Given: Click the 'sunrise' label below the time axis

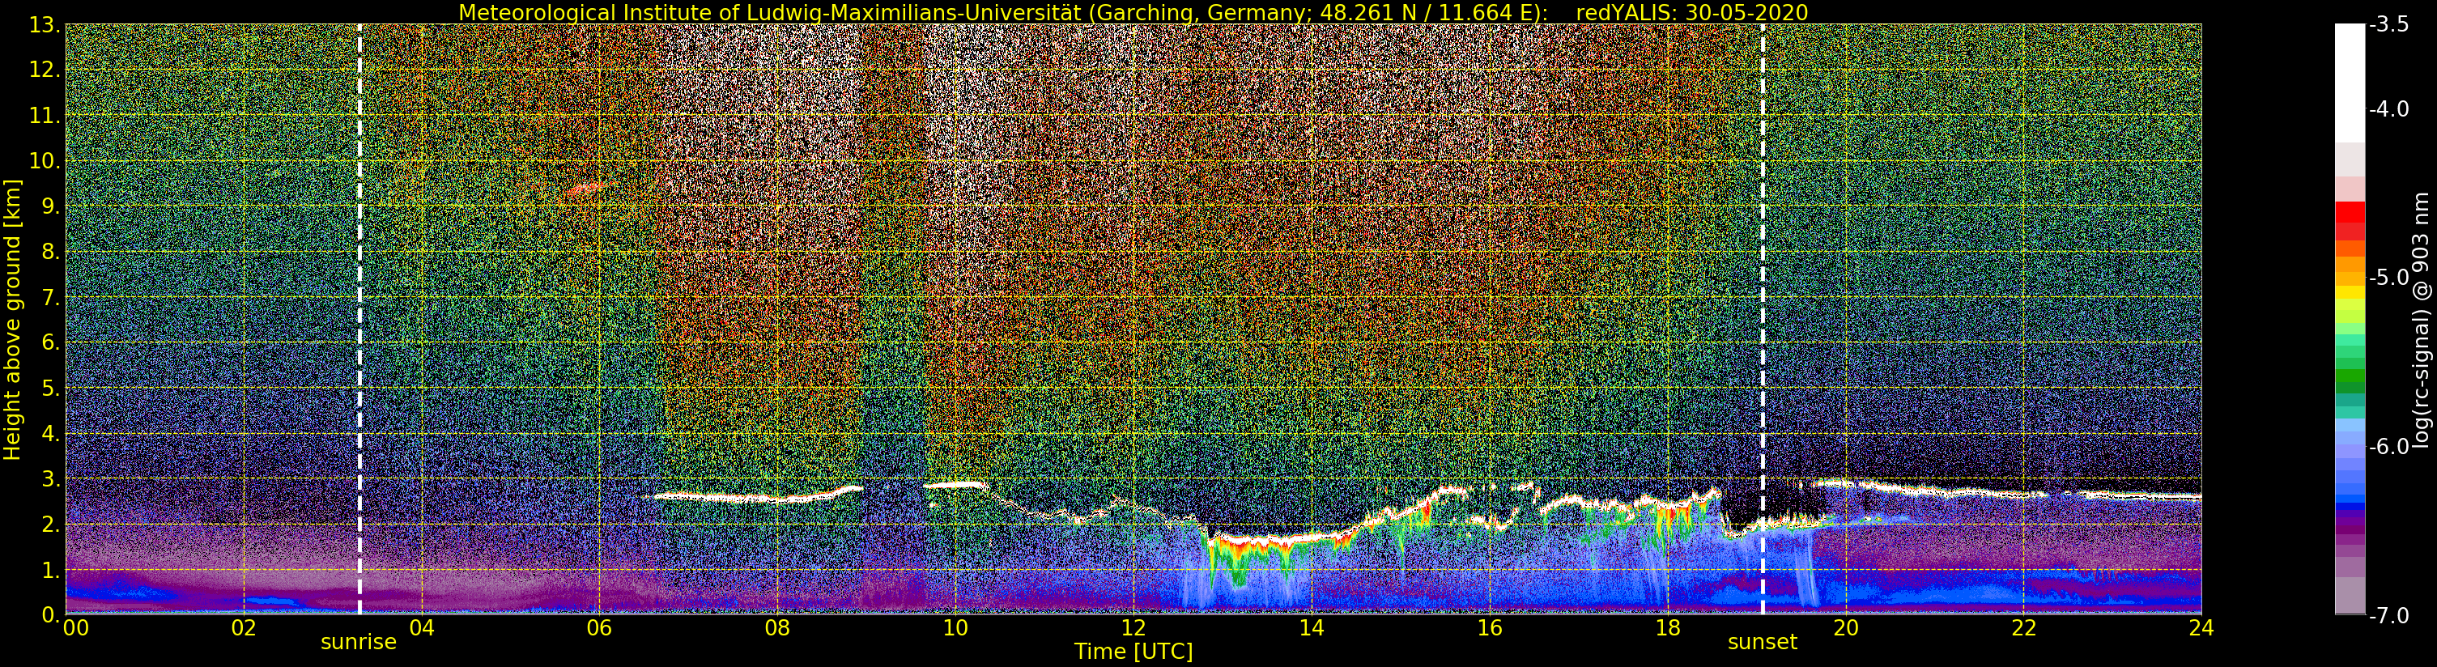Looking at the screenshot, I should (x=359, y=643).
